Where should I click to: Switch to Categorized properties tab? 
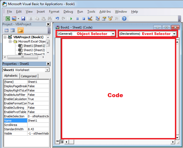(29, 76)
